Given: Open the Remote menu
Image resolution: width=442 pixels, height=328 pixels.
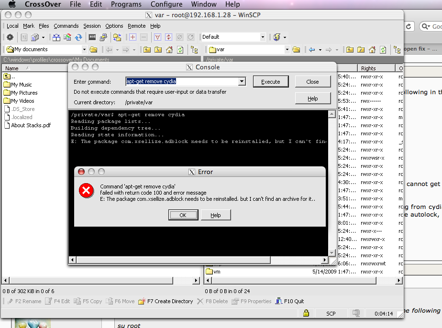Looking at the screenshot, I should pos(137,26).
